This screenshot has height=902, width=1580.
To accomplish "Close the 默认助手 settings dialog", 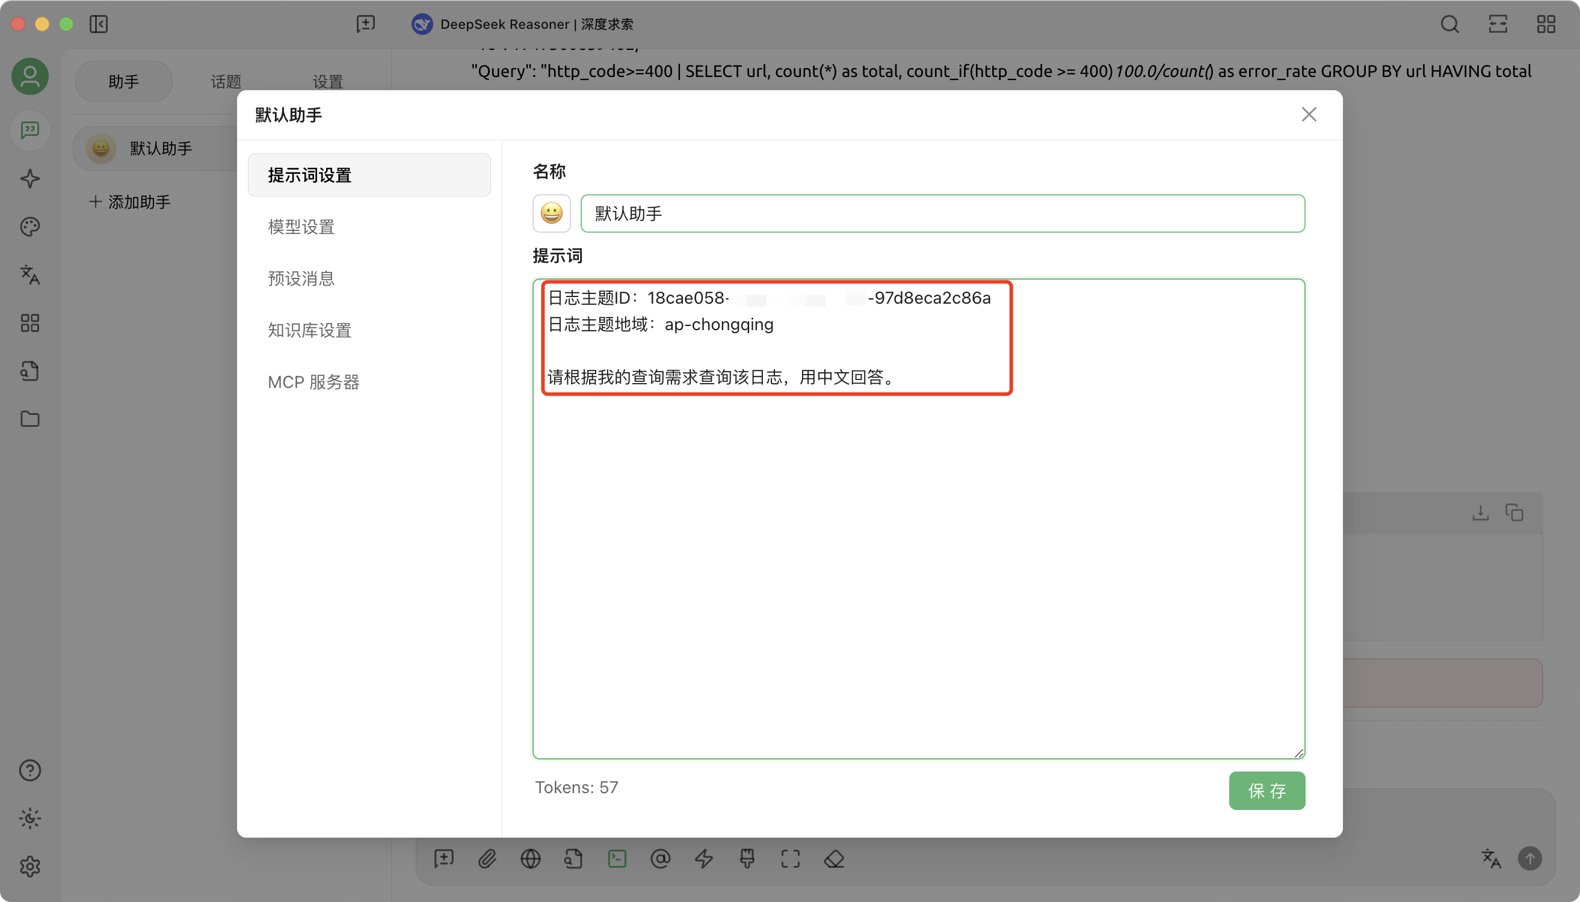I will (1309, 115).
